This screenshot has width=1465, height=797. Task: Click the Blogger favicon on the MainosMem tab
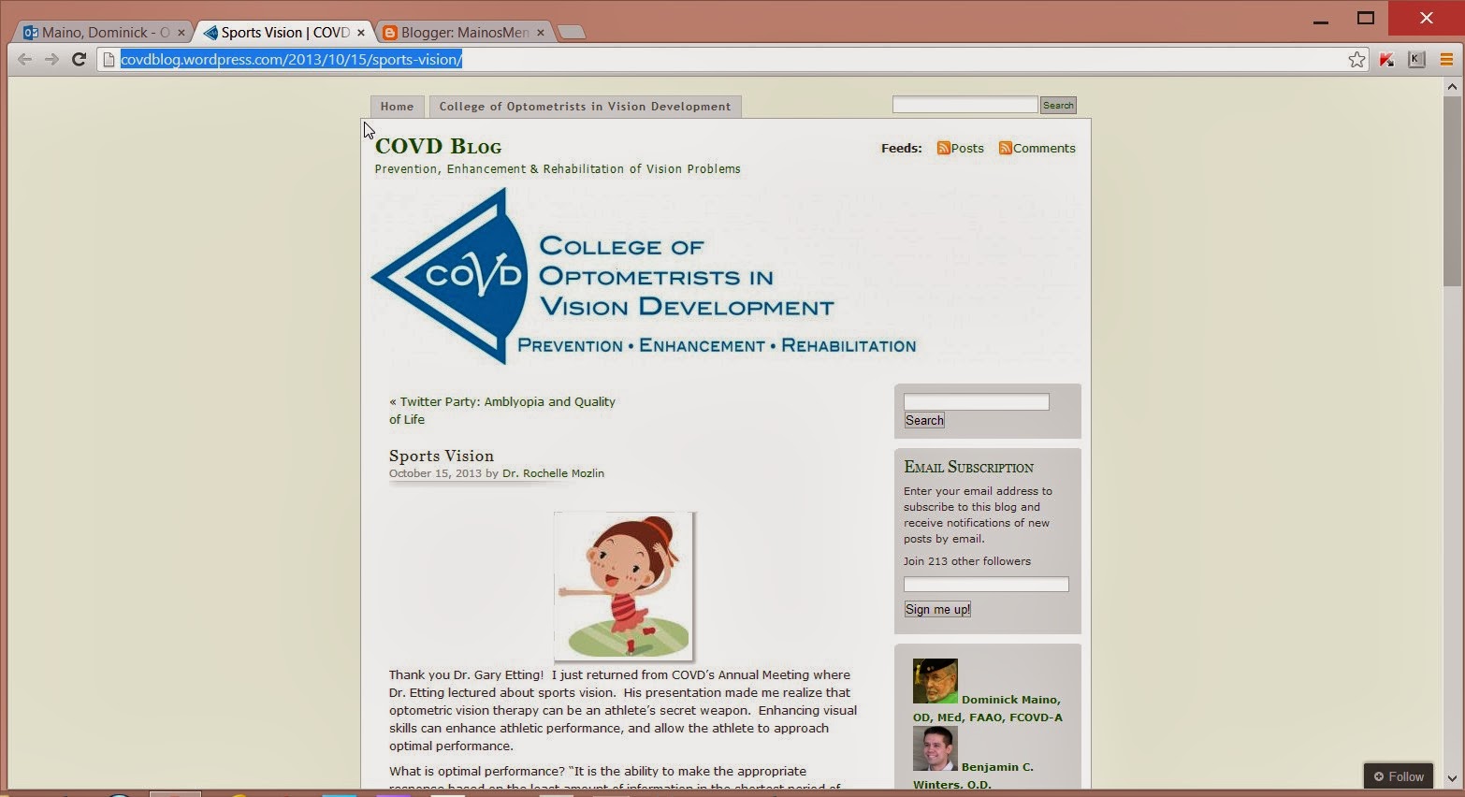(391, 33)
